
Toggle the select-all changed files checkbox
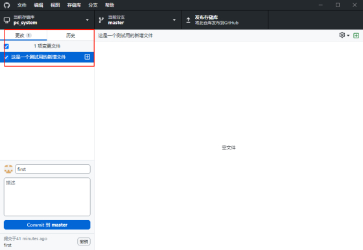tap(6, 46)
